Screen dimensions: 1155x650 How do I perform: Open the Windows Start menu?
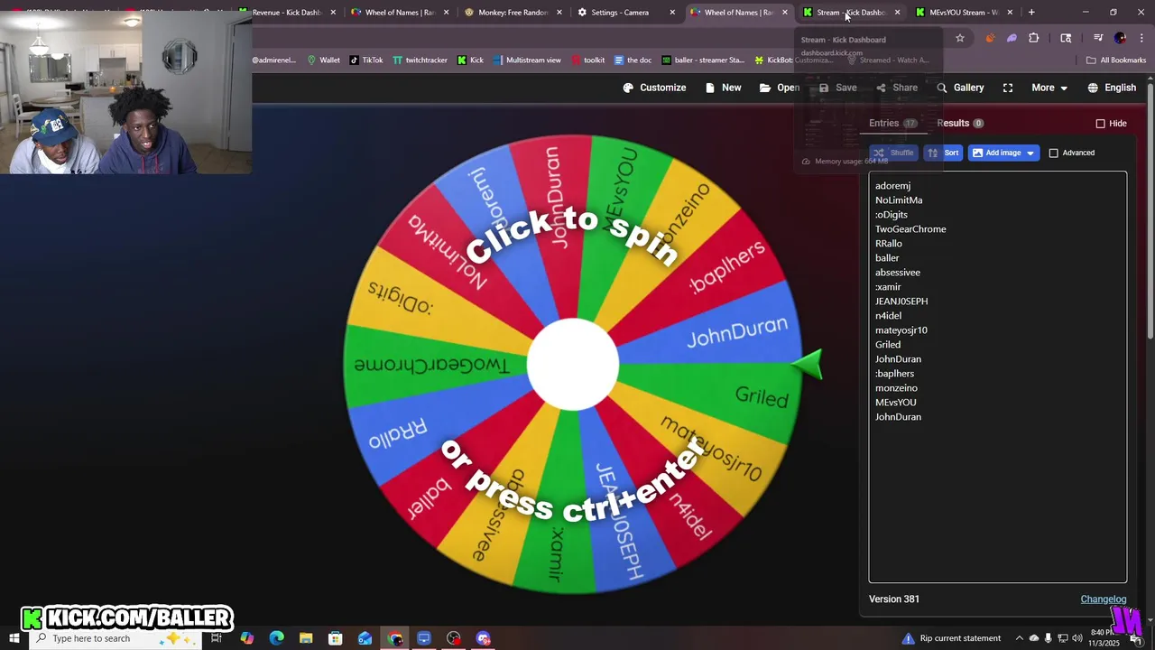pyautogui.click(x=14, y=638)
